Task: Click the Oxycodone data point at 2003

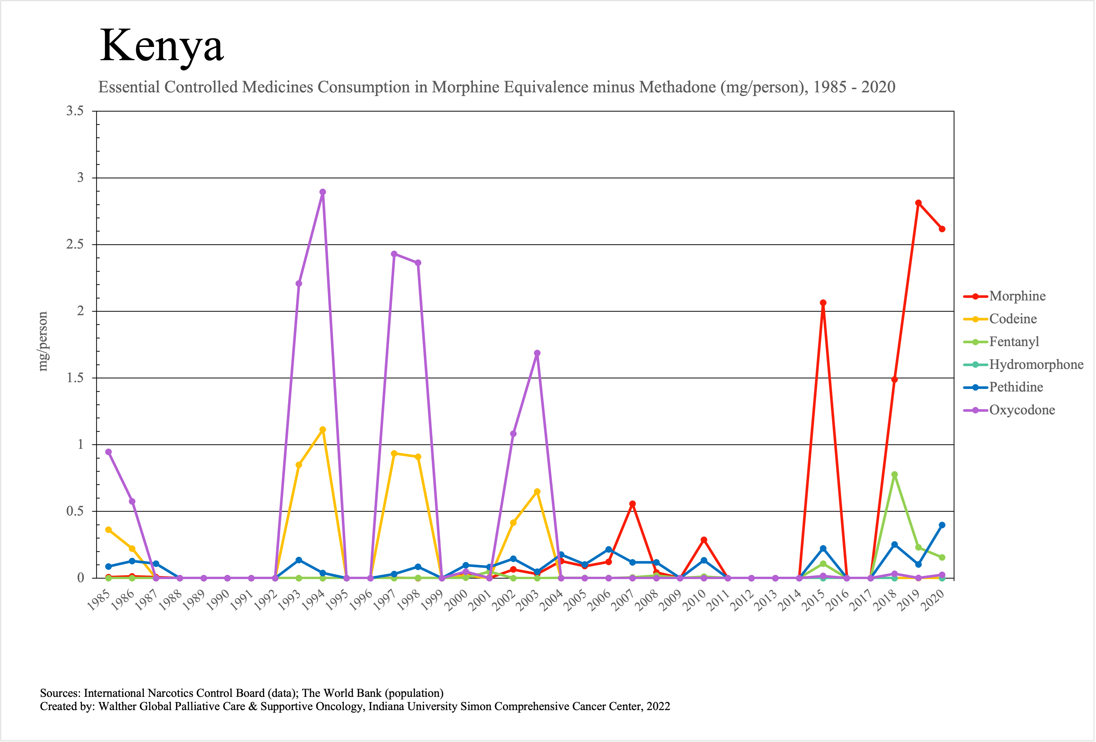Action: pos(537,353)
